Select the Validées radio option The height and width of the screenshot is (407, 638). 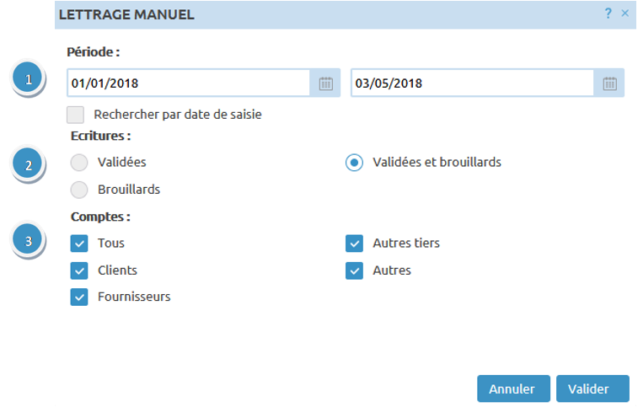(x=79, y=163)
